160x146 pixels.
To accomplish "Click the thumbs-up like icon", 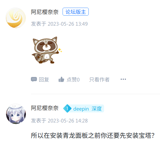I will click(x=61, y=79).
